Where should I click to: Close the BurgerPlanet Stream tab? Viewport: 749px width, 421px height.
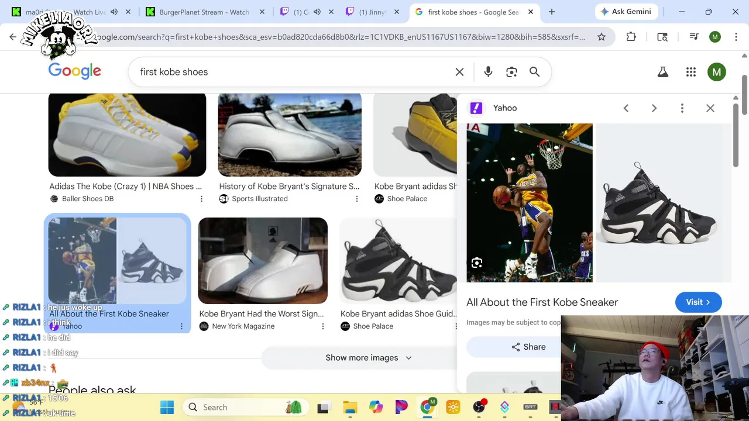click(x=262, y=12)
